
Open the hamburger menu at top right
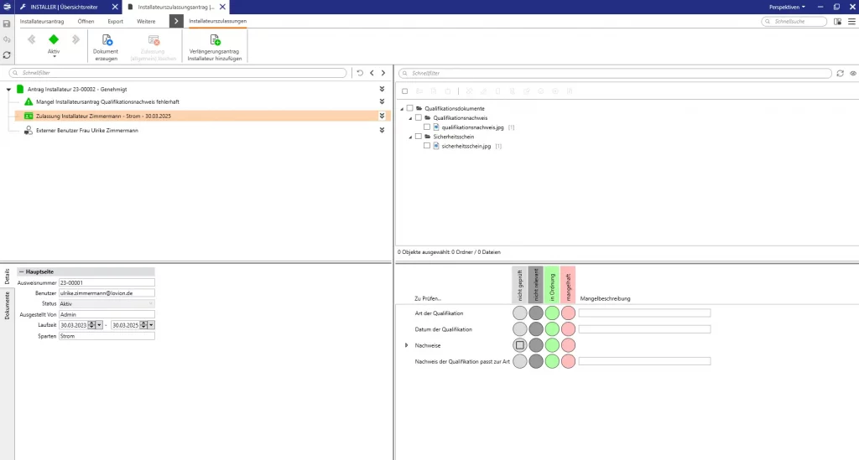click(851, 22)
